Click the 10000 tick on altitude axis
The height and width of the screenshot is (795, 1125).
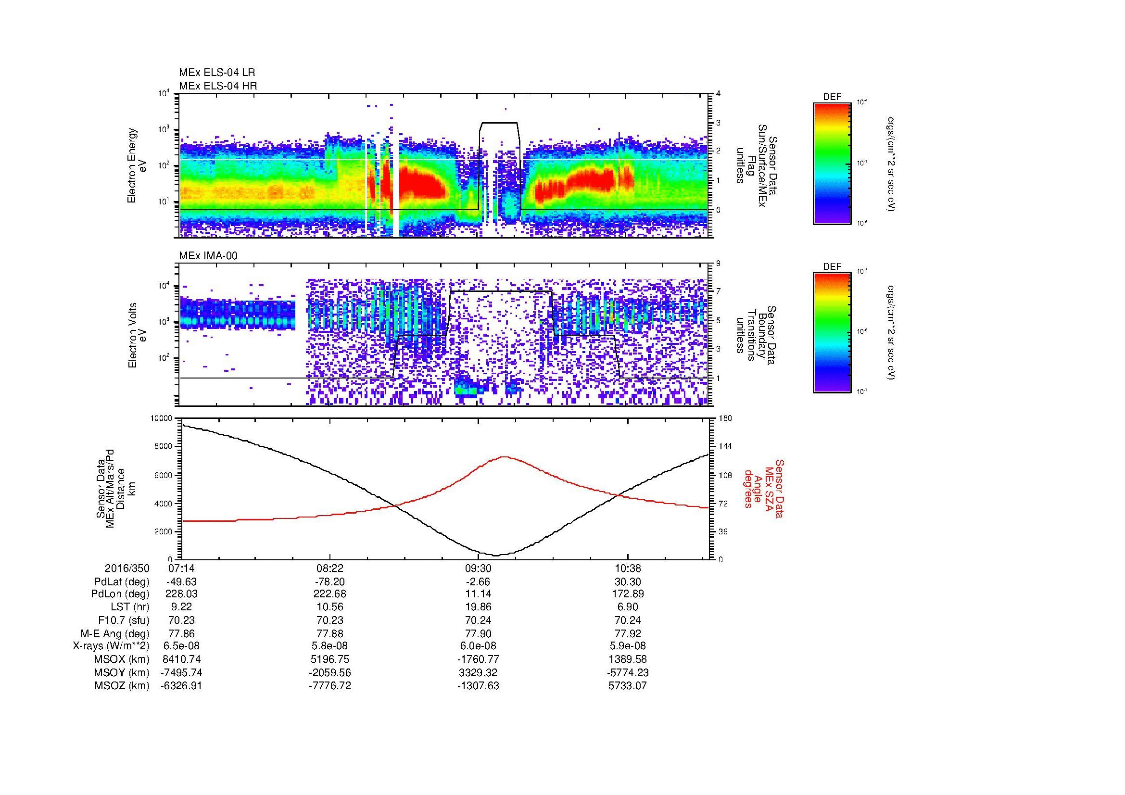coord(162,418)
